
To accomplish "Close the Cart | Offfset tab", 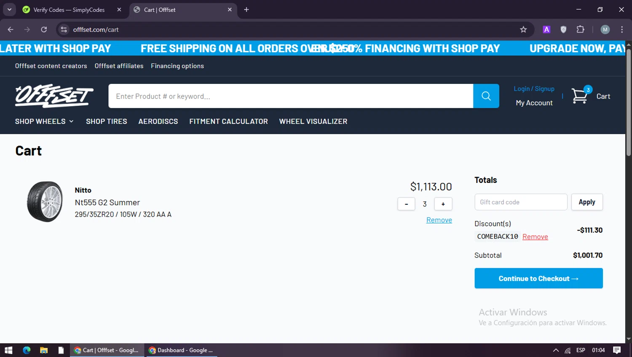I will point(230,10).
